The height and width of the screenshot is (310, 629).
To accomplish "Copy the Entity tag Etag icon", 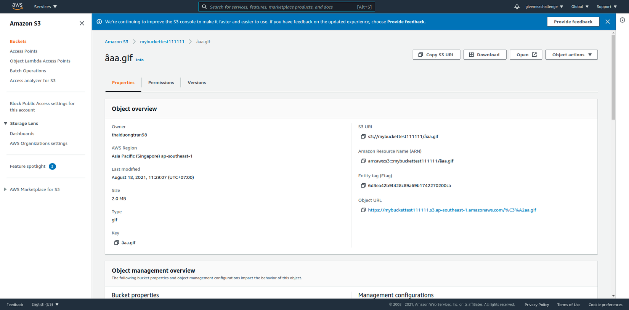I will 363,186.
